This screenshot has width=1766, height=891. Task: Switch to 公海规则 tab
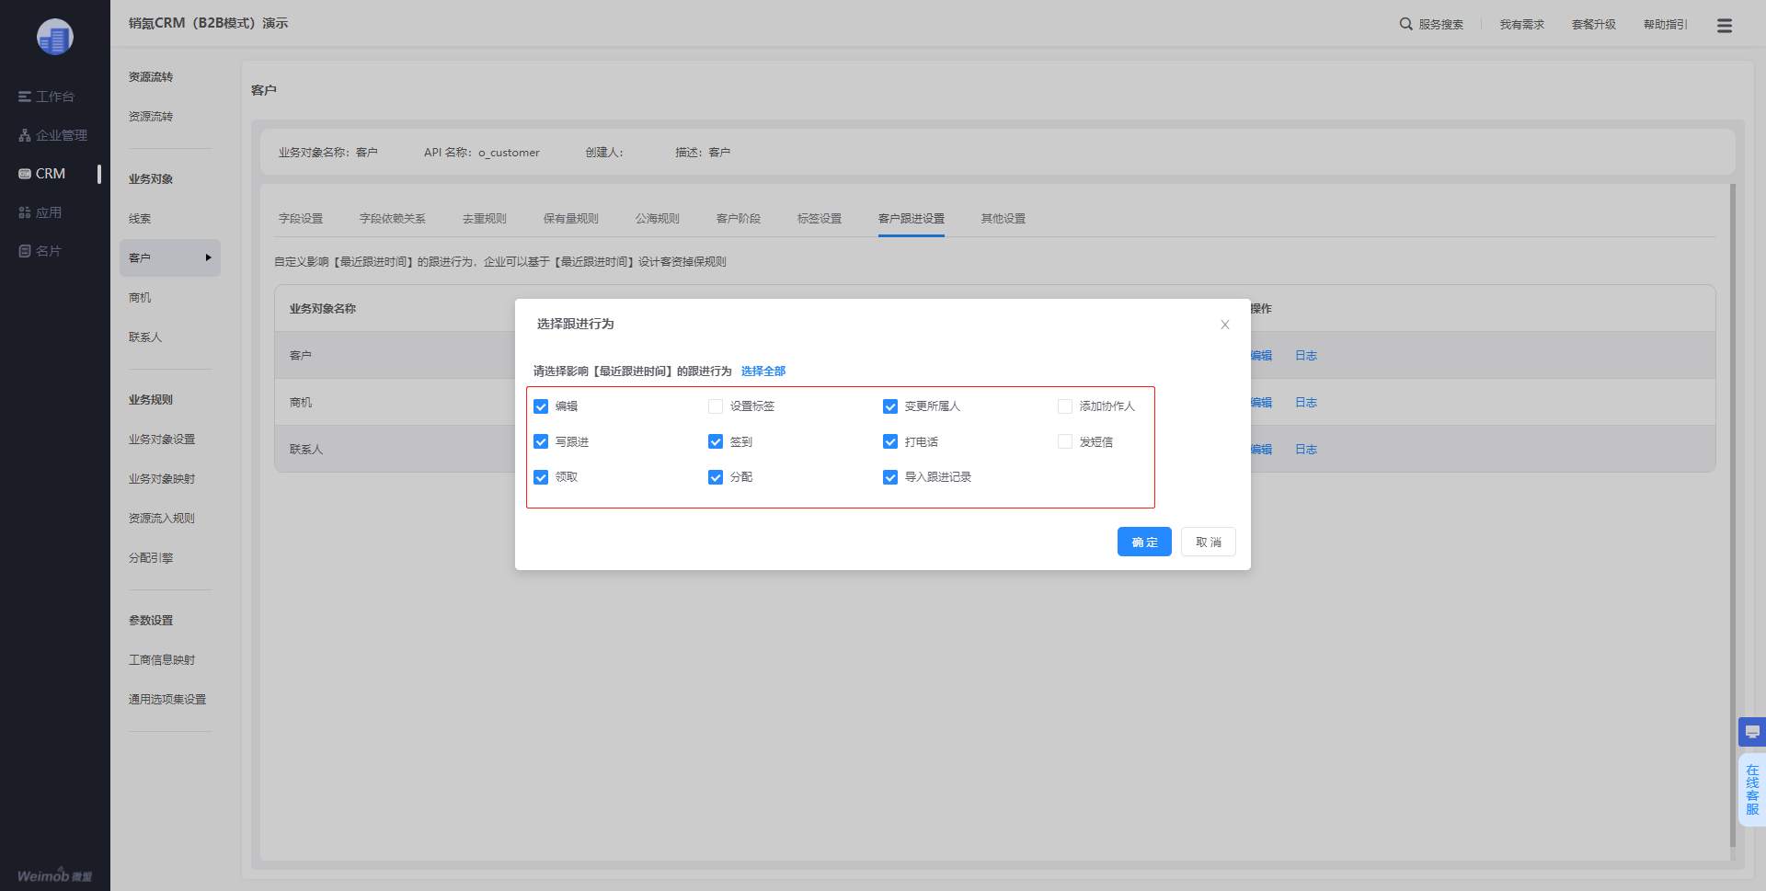pos(658,219)
